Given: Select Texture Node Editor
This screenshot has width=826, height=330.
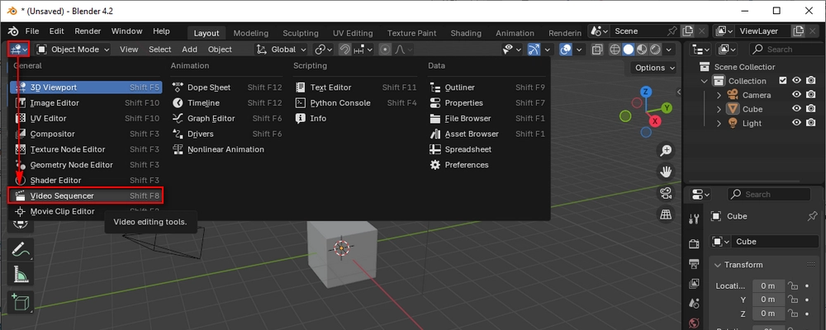Looking at the screenshot, I should tap(87, 149).
